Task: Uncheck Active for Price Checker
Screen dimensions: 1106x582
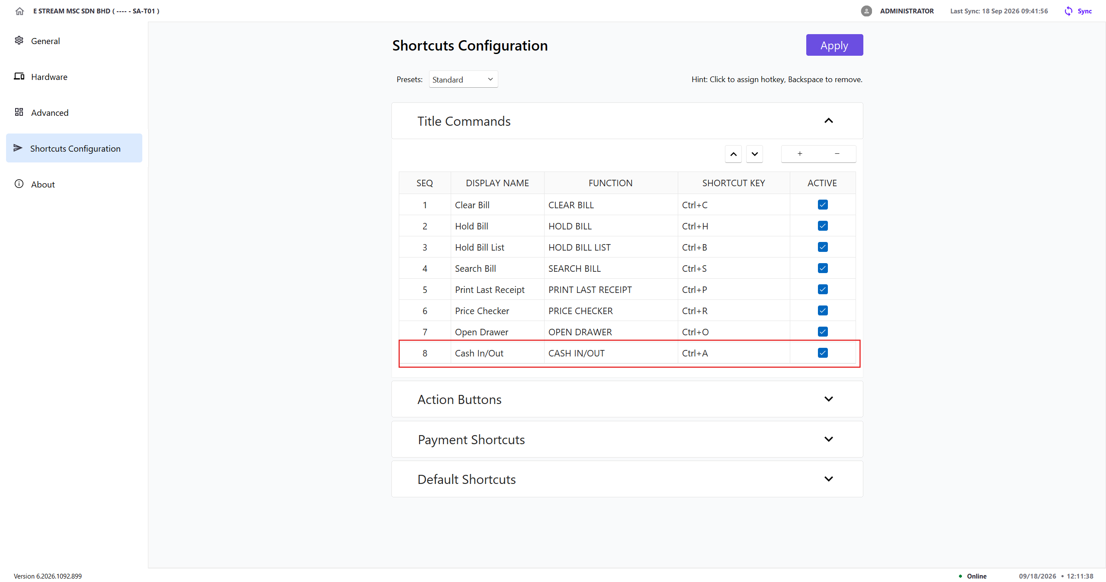Action: pyautogui.click(x=823, y=311)
